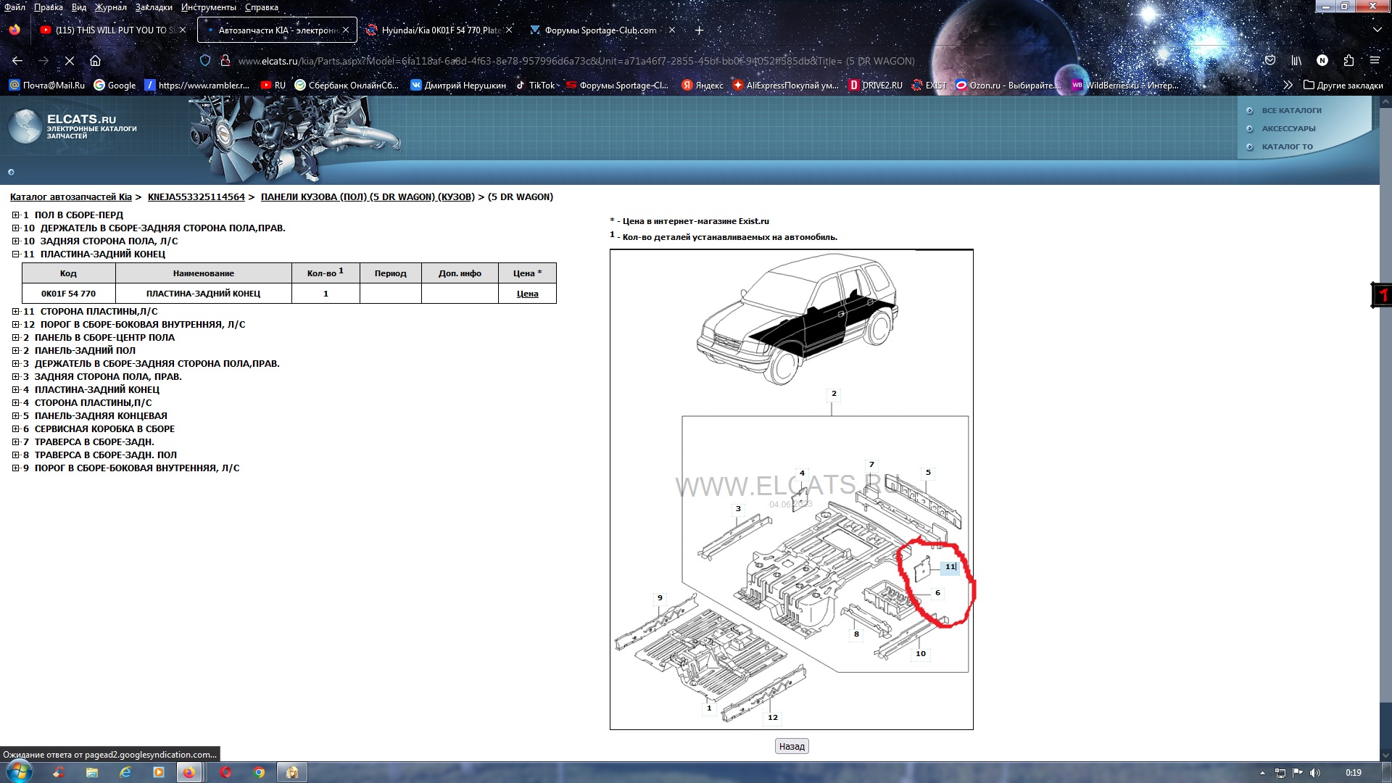Open the library history icon
1392x783 pixels.
click(1296, 61)
